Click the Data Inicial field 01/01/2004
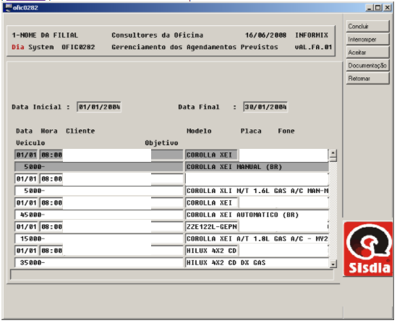This screenshot has height=323, width=397. (99, 107)
